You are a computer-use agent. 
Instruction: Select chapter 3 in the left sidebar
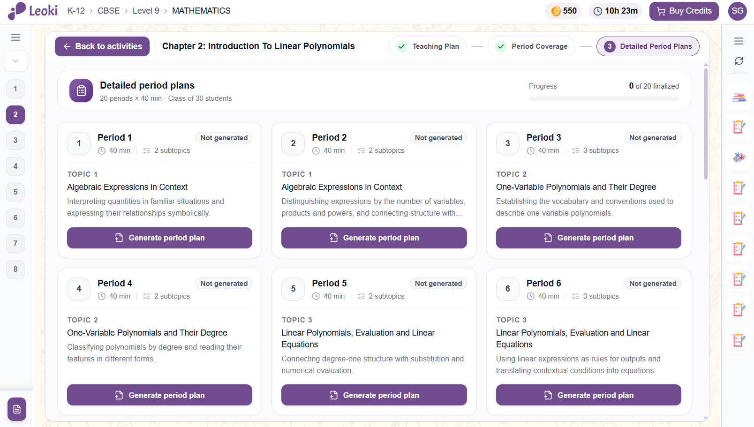tap(15, 141)
